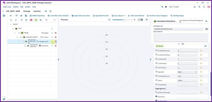Open binding for radius property

point(201,80)
